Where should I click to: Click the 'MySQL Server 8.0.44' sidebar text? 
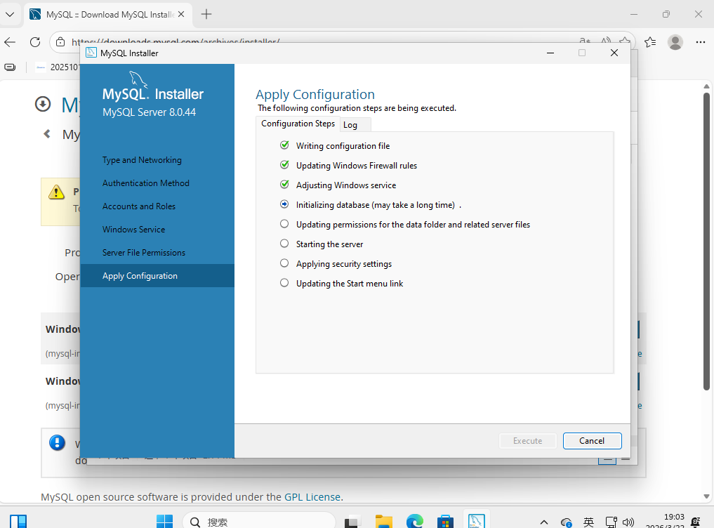click(150, 112)
